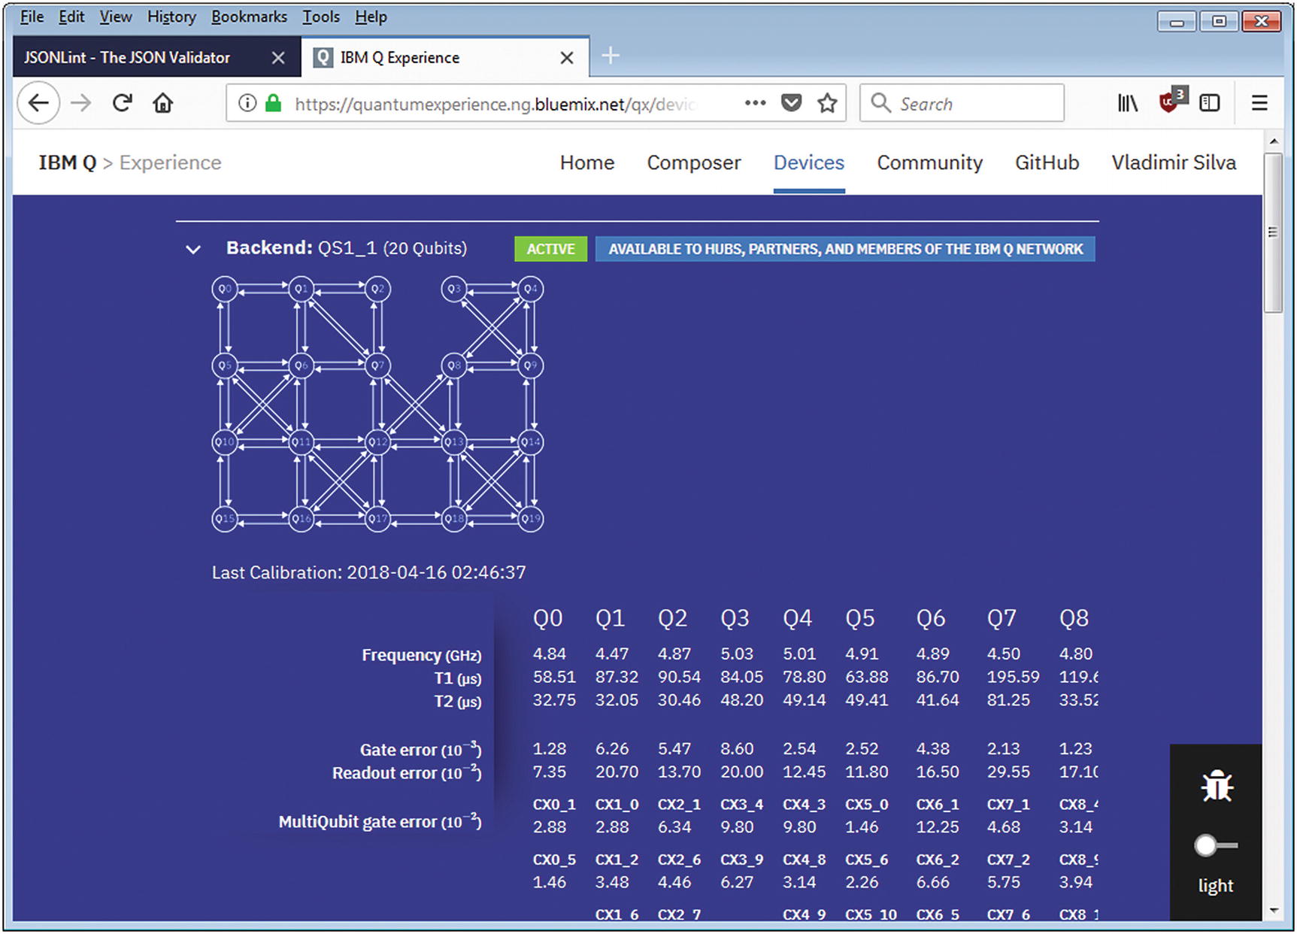1297x934 pixels.
Task: Go to the browser home page icon
Action: point(163,103)
